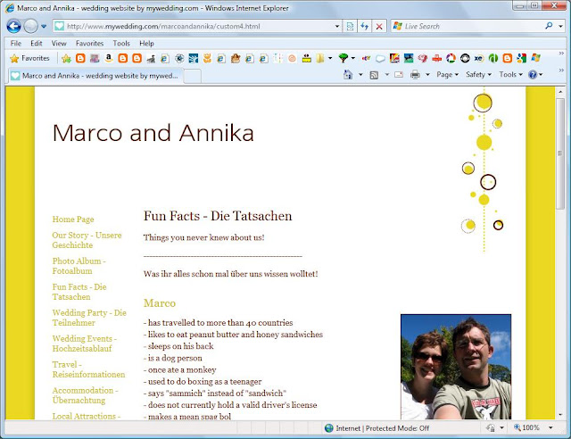Click the Add to Favorites Bar icon
571x439 pixels.
(66, 58)
